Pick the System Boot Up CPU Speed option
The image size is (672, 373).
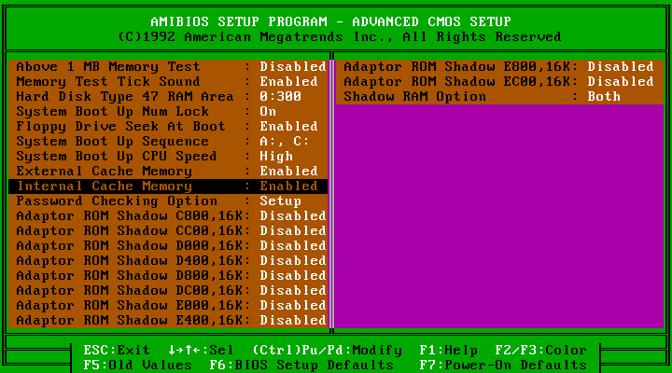(168, 157)
